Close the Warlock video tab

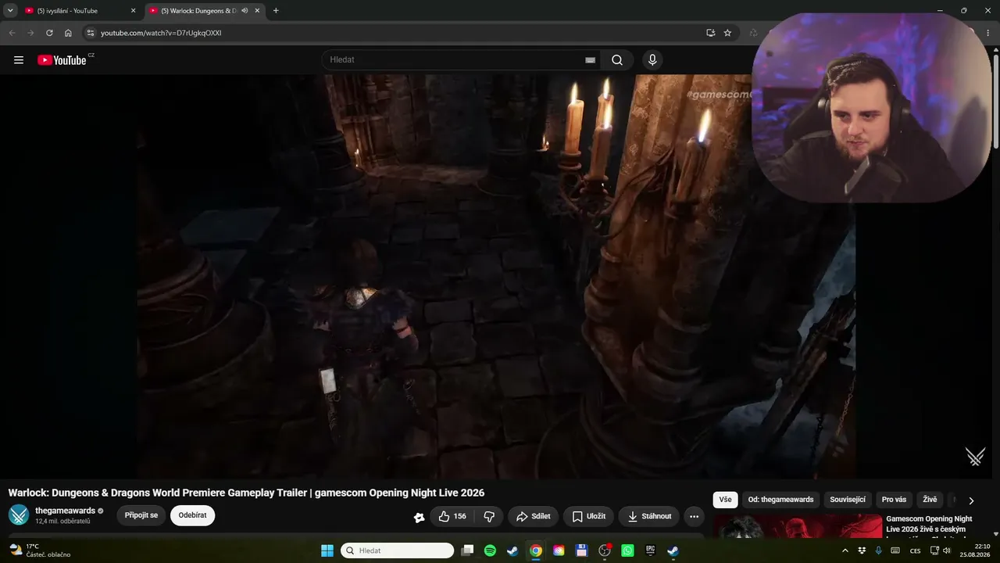tap(257, 11)
